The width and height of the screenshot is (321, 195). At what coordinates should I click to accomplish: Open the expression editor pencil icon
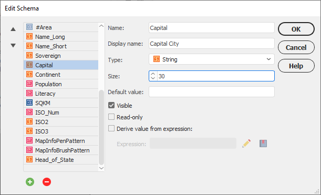pyautogui.click(x=246, y=143)
